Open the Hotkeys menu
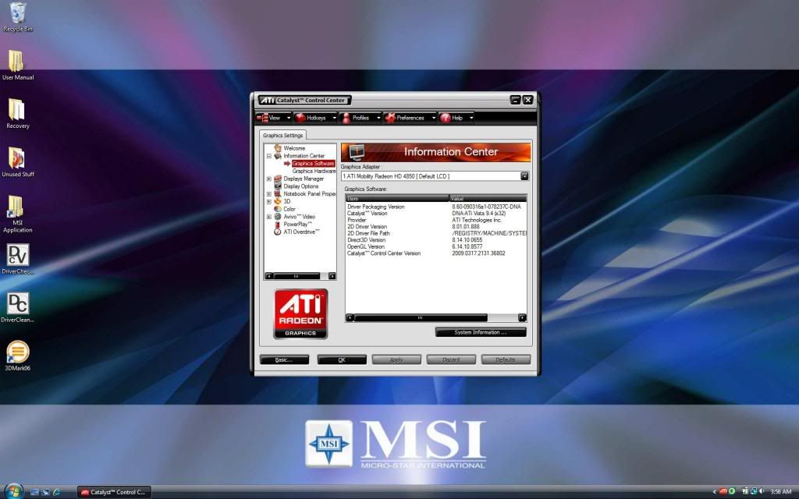Screen dimensions: 799x499 click(316, 118)
